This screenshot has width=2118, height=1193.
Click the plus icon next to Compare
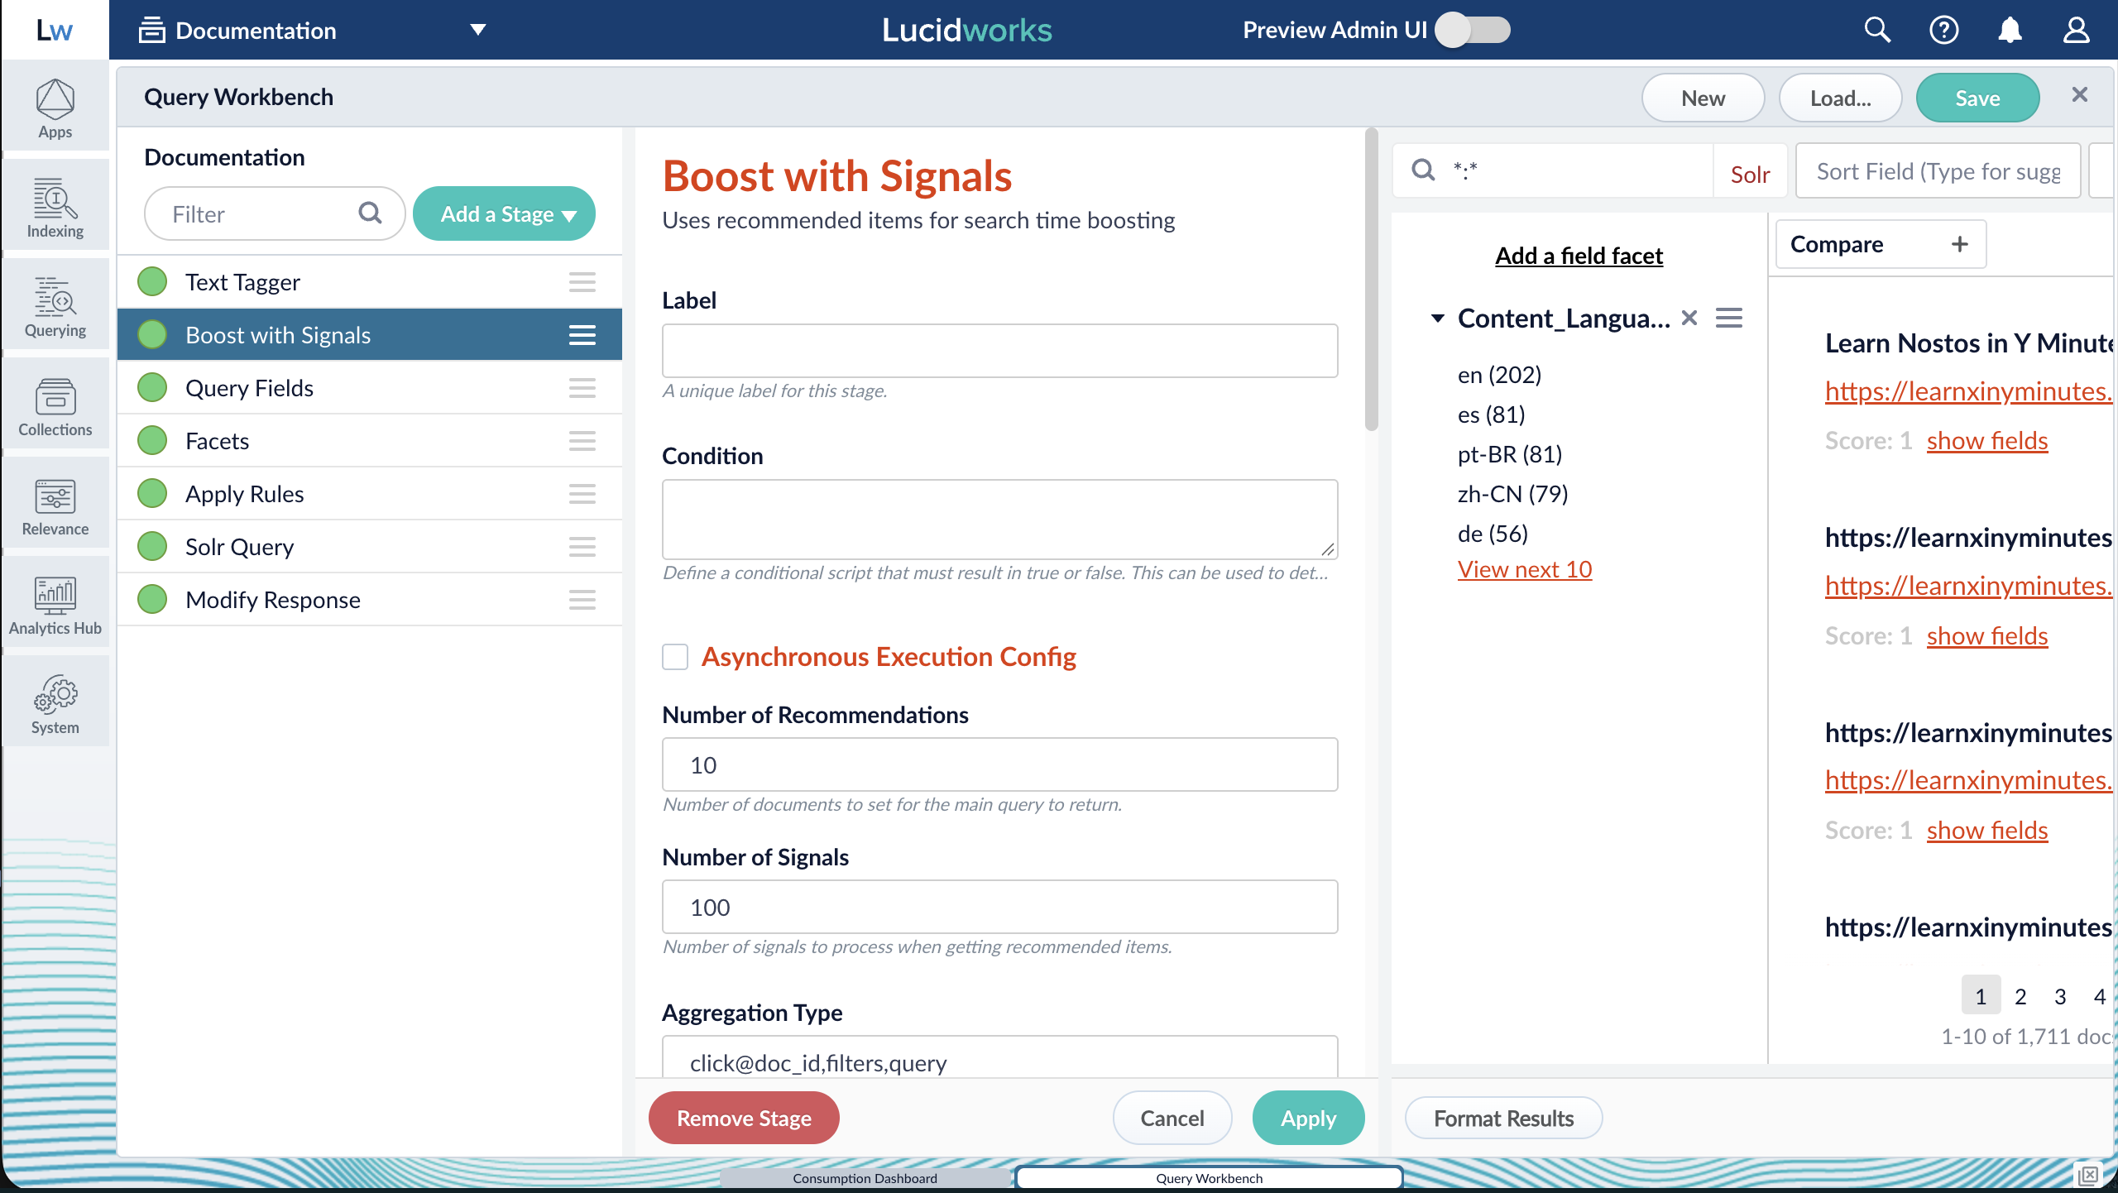(x=1959, y=244)
